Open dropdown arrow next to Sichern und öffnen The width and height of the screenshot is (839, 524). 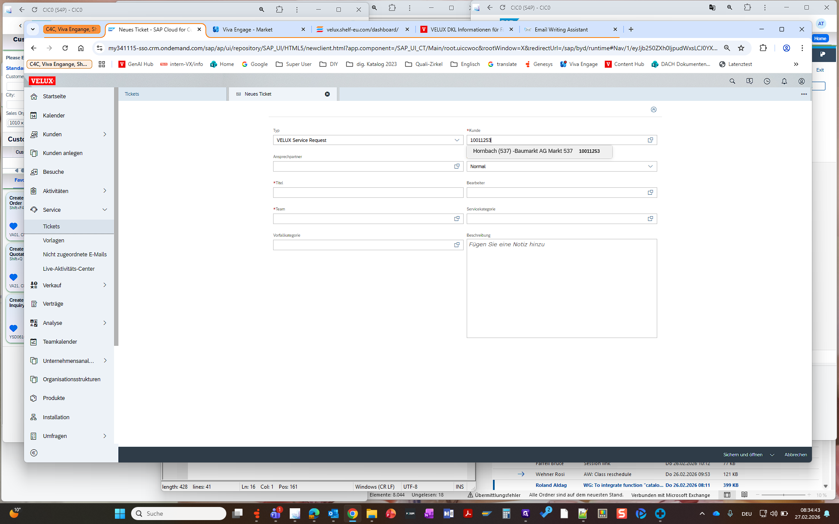772,455
